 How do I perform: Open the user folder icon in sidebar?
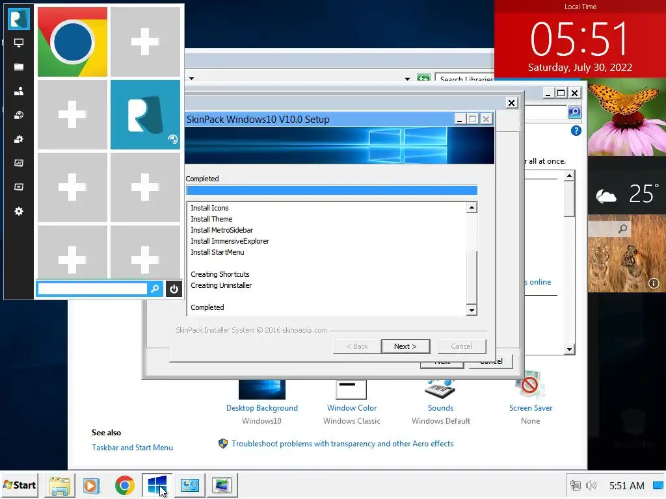tap(19, 91)
